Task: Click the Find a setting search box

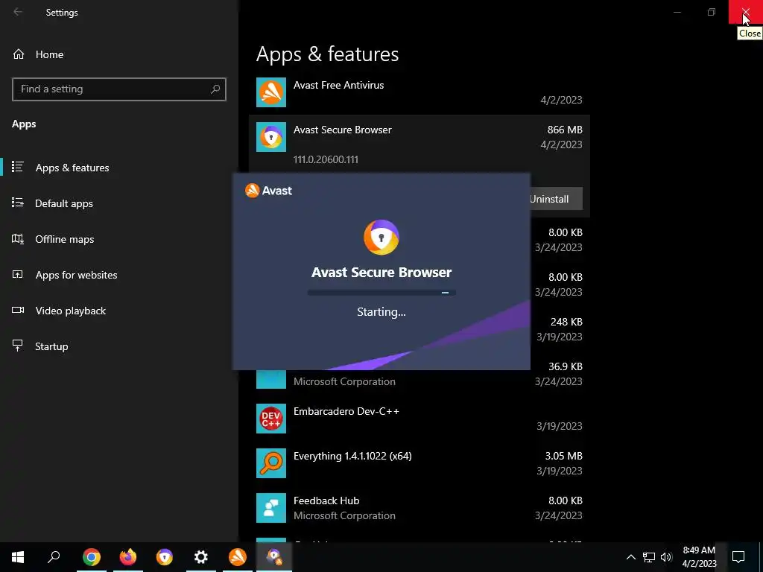Action: (118, 89)
